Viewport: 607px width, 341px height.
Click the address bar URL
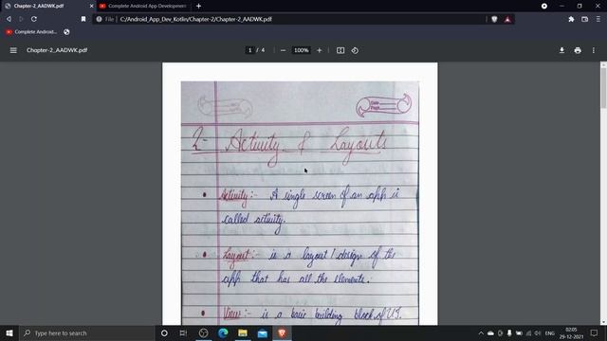click(x=196, y=19)
